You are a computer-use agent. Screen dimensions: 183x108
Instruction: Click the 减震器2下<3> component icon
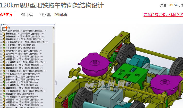(x=4, y=100)
